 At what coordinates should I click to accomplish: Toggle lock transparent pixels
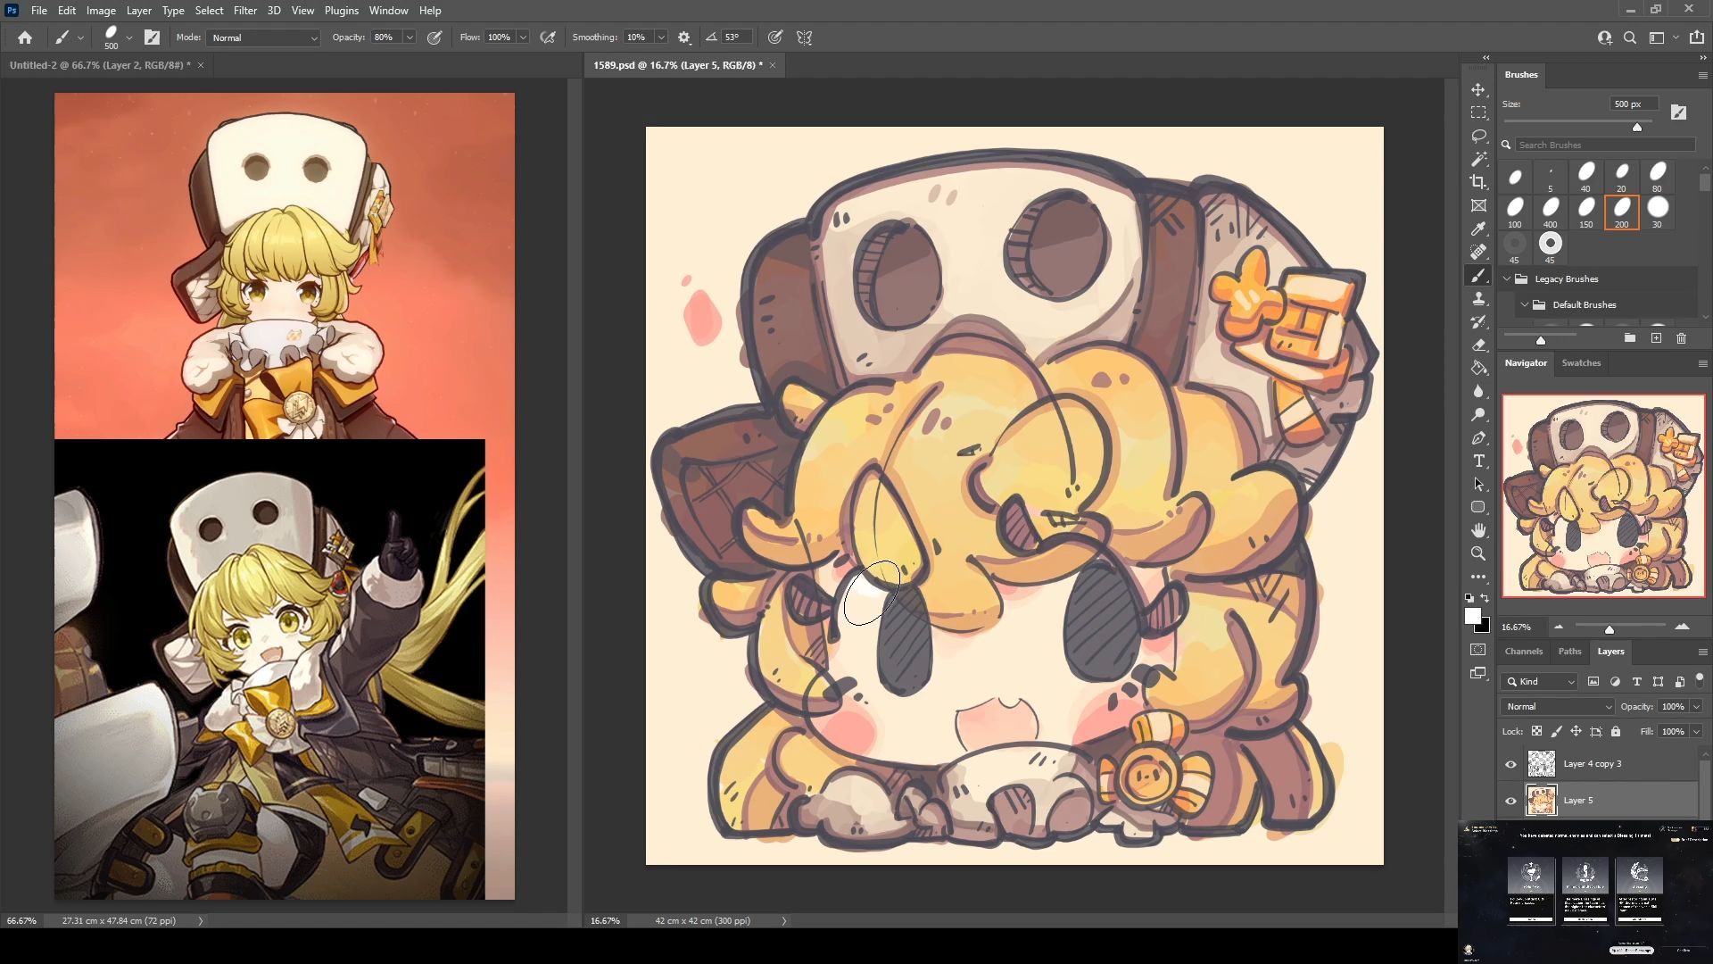click(x=1536, y=731)
